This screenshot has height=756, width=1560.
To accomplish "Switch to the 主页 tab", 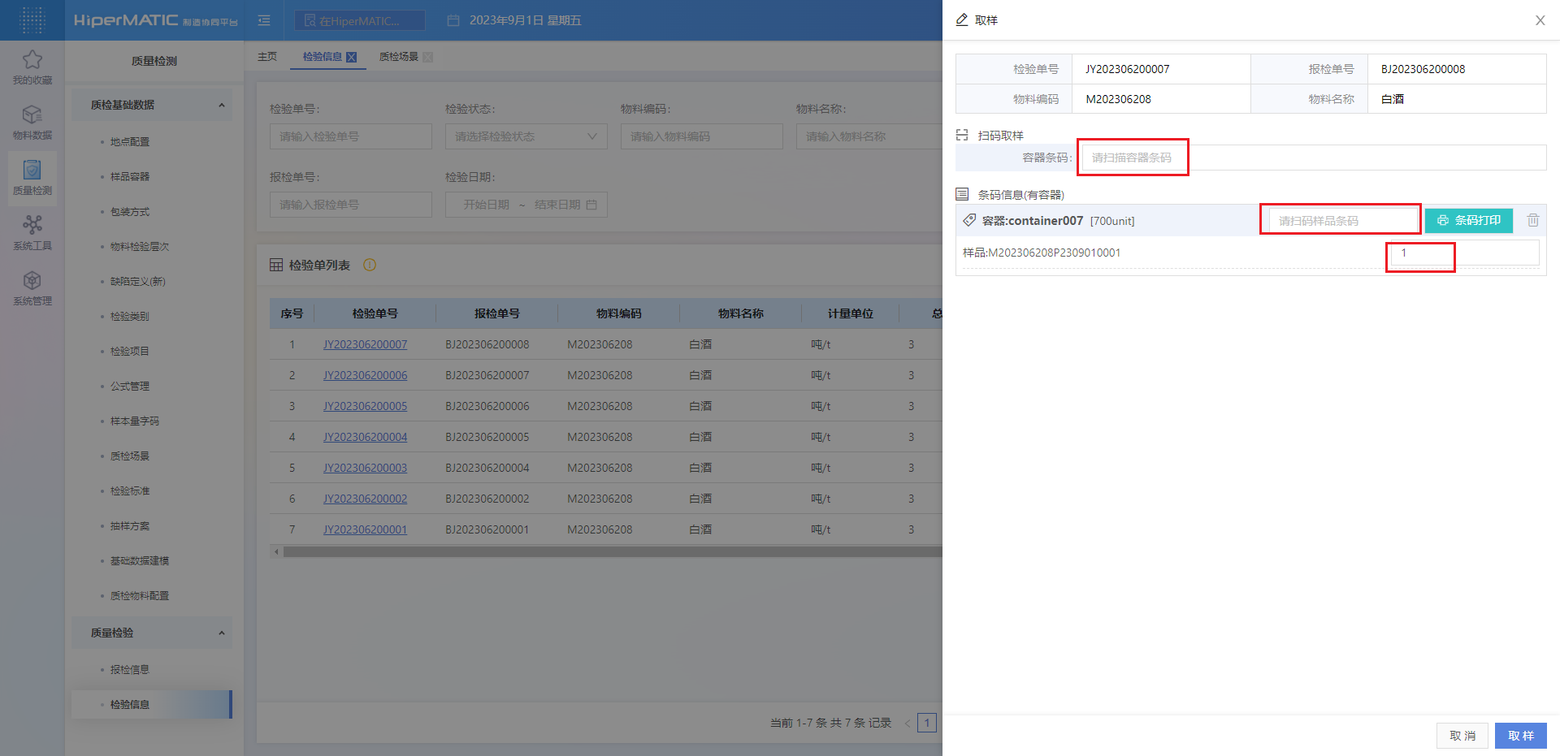I will 267,57.
